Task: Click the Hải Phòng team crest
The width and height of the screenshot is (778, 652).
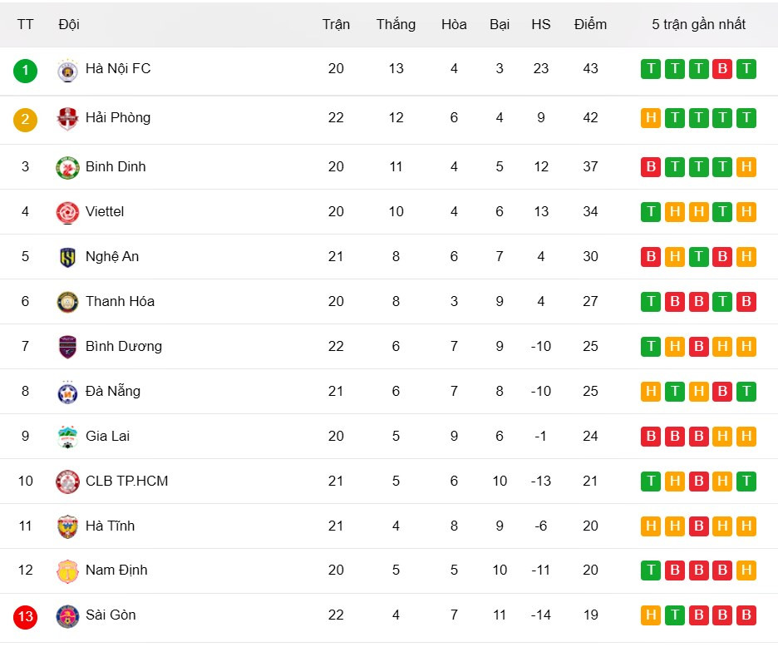Action: (67, 119)
